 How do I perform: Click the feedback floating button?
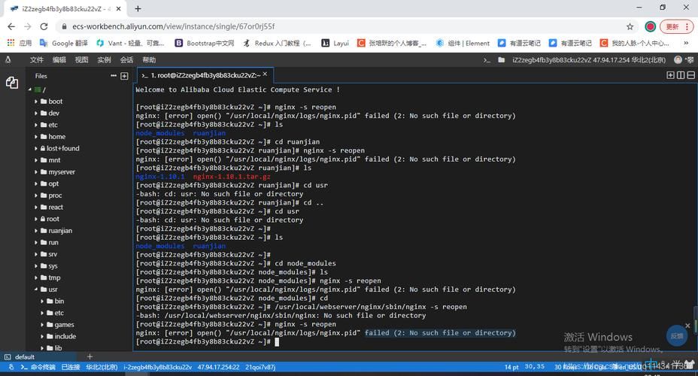[x=677, y=336]
